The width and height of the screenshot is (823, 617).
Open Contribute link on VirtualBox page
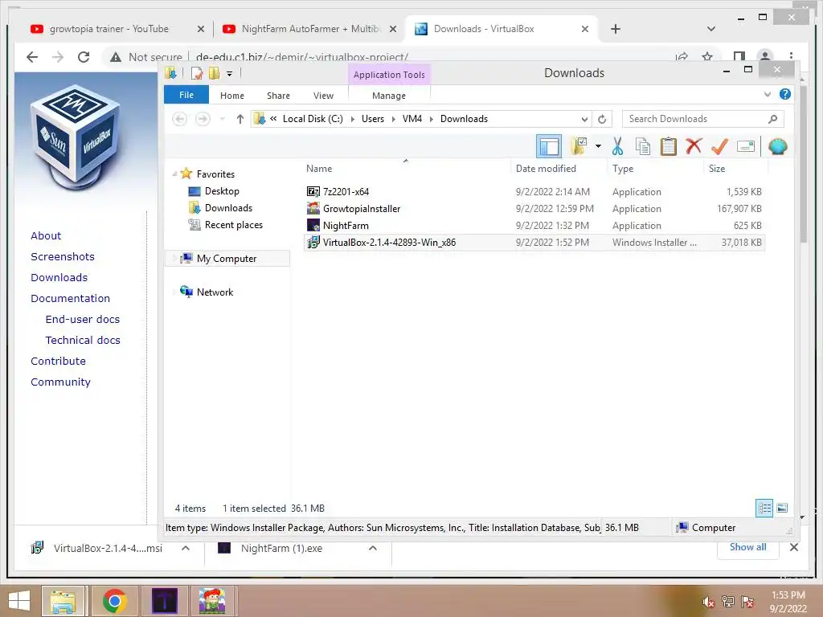tap(58, 361)
